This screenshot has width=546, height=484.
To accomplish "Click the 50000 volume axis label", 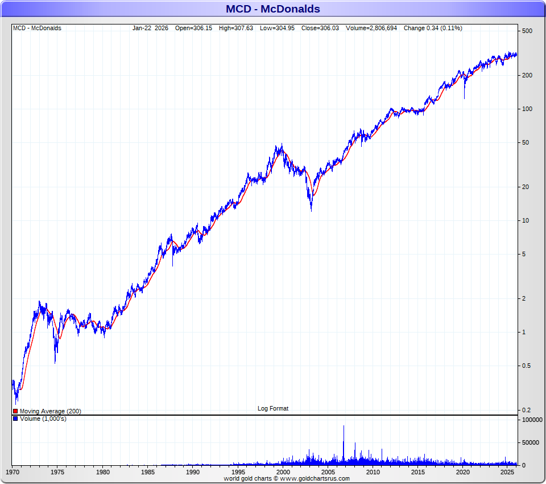I will click(x=530, y=443).
